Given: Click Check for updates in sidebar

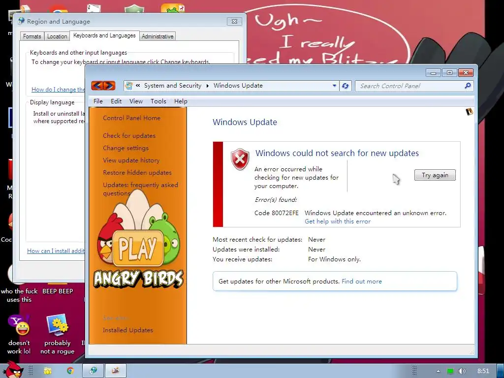Looking at the screenshot, I should [x=129, y=136].
